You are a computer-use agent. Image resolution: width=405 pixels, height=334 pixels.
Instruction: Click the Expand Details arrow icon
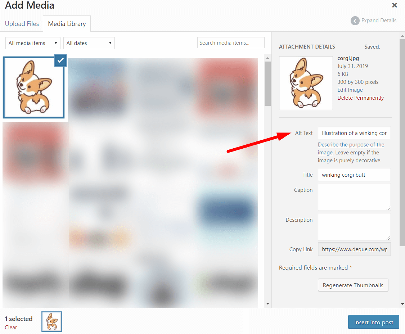[x=355, y=21]
